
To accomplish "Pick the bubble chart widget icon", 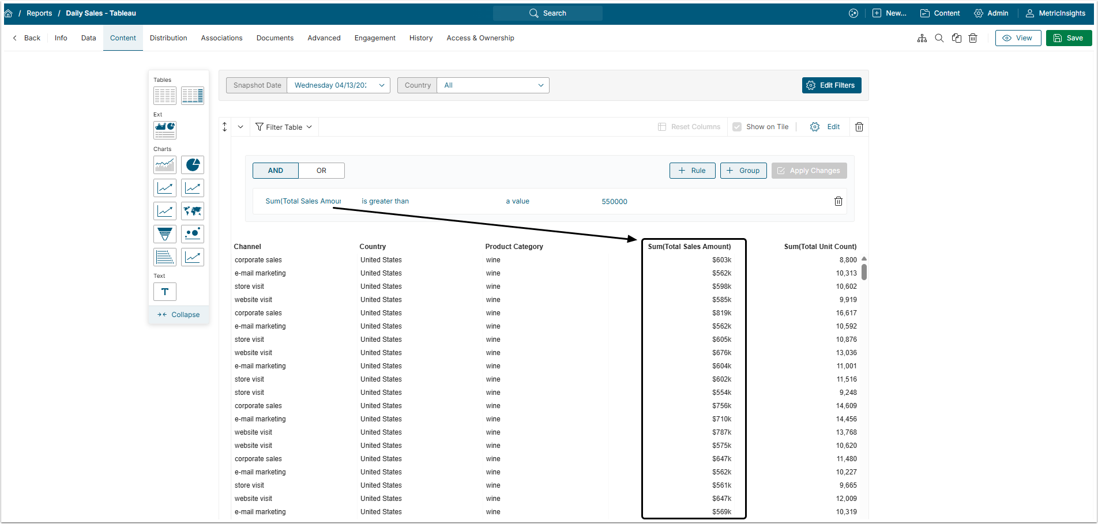I will tap(193, 234).
